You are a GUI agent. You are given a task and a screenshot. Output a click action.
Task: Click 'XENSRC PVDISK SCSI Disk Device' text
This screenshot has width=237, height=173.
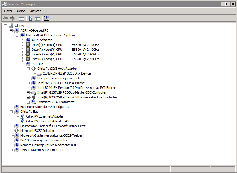pos(67,73)
